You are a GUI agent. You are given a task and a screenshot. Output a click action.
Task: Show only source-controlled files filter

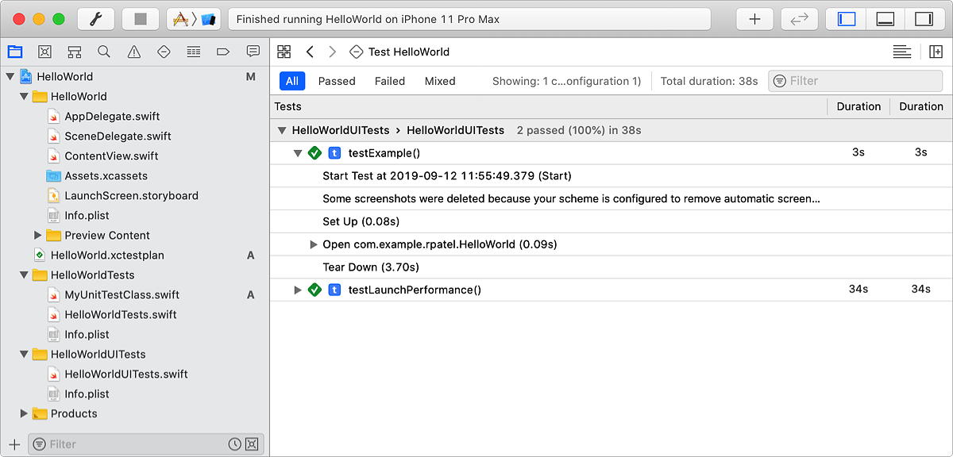click(x=252, y=444)
